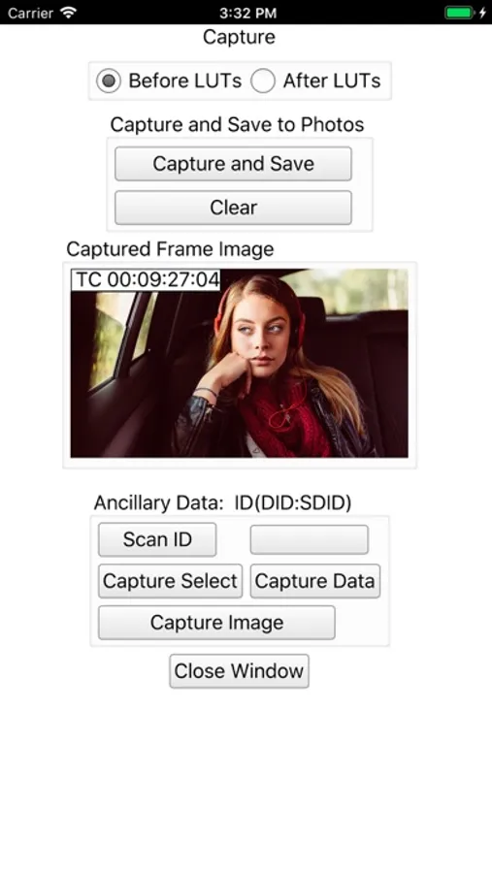Close the Capture window
Viewport: 492px width, 873px height.
tap(239, 671)
